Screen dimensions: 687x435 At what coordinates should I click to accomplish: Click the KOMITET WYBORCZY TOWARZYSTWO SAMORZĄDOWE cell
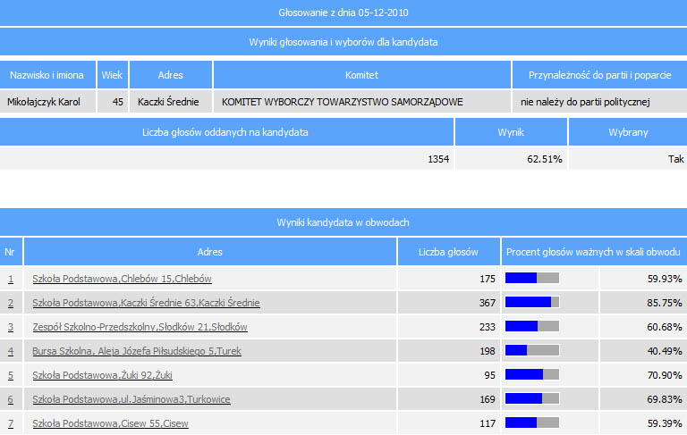pos(342,102)
